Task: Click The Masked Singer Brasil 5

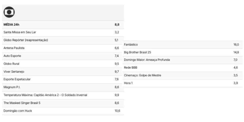Action: pyautogui.click(x=22, y=103)
